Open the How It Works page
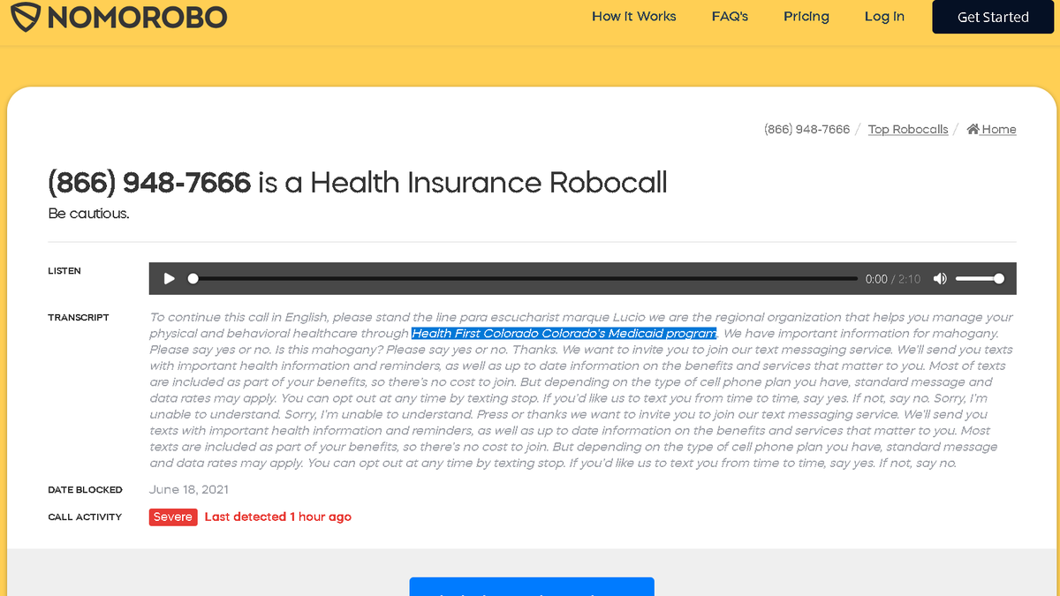This screenshot has height=596, width=1060. click(634, 16)
